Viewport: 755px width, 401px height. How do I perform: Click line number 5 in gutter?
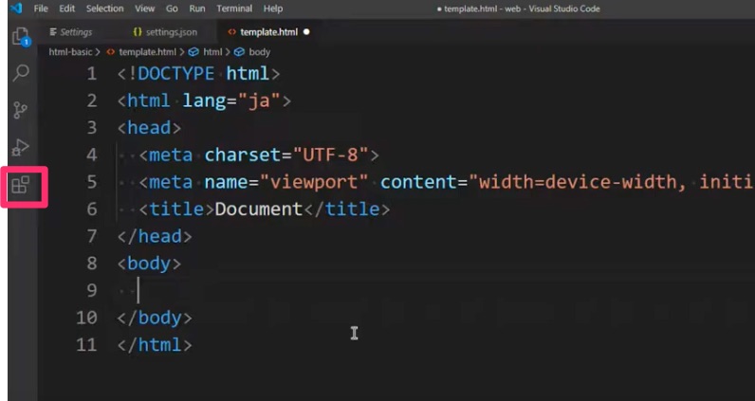pos(91,182)
